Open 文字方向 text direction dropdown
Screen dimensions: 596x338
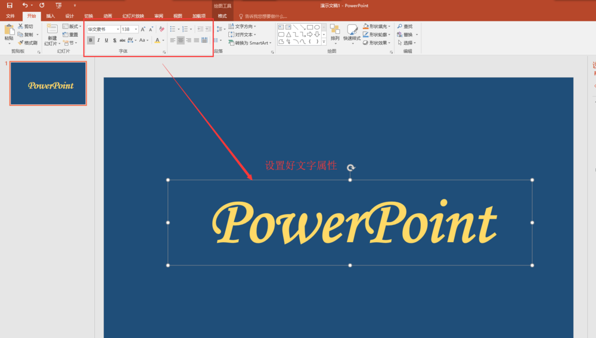point(242,26)
